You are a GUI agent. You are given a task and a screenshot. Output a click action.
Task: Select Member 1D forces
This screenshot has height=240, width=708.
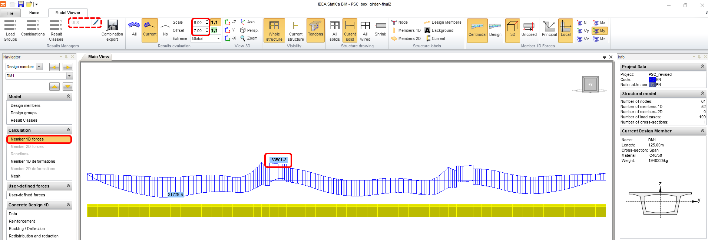[39, 139]
